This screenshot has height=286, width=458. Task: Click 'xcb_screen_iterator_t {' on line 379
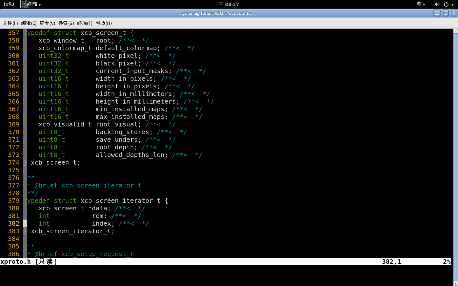pyautogui.click(x=124, y=201)
